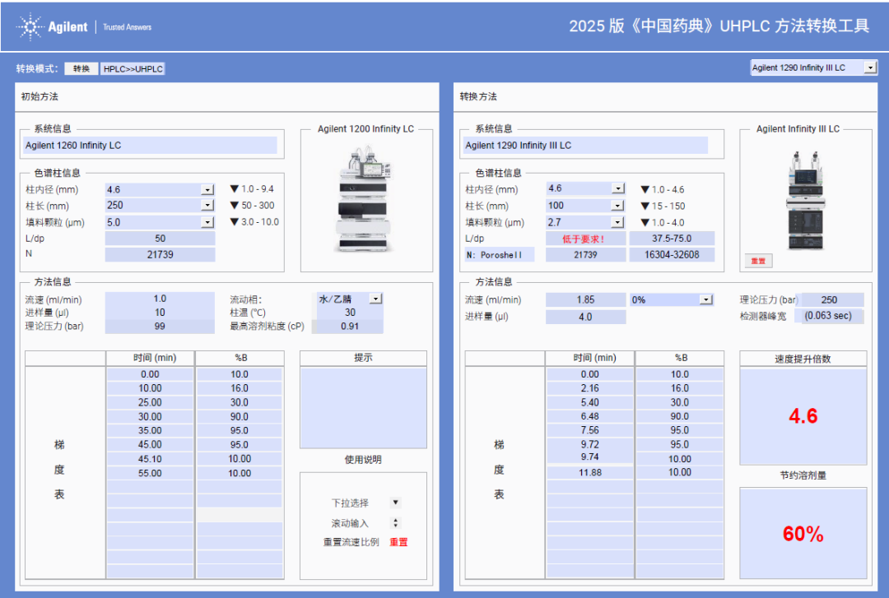Open the Agilent 1290 Infinity III LC system dropdown
Viewport: 889px width, 598px height.
click(x=813, y=67)
